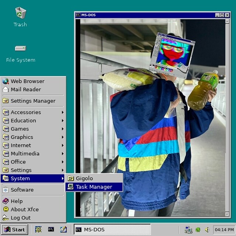Click the green gear tray icon
236x236 pixels.
(198, 229)
